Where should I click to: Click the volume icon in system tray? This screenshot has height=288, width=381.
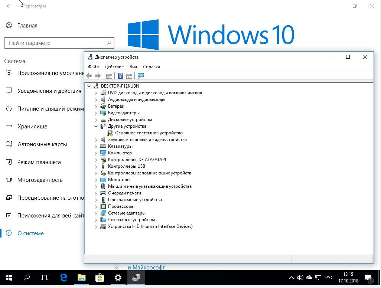click(x=300, y=278)
